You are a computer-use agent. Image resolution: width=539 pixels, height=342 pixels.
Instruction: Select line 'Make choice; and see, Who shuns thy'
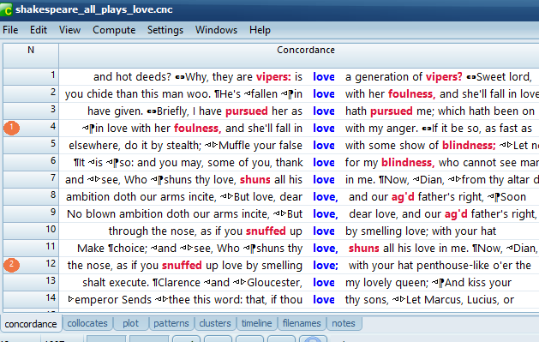(299, 249)
